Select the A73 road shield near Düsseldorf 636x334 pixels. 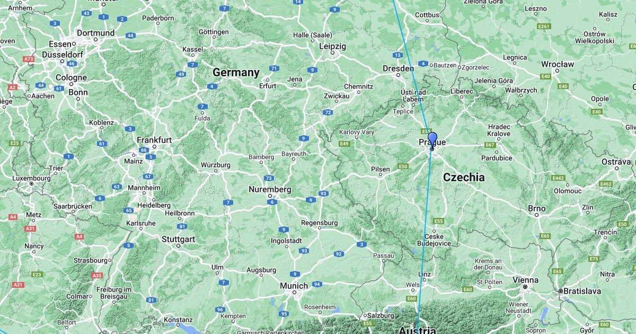[x=29, y=59]
